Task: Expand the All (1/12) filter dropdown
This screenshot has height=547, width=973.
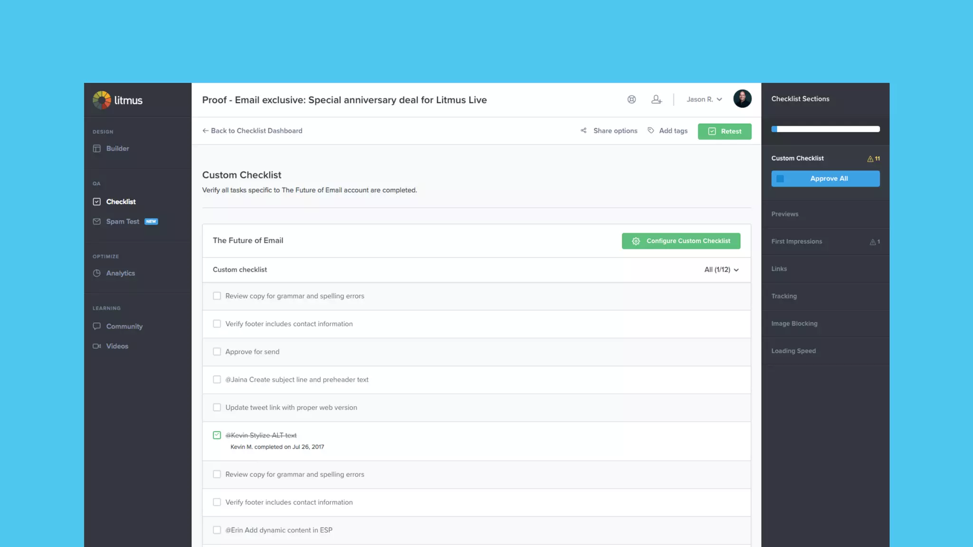Action: coord(721,270)
